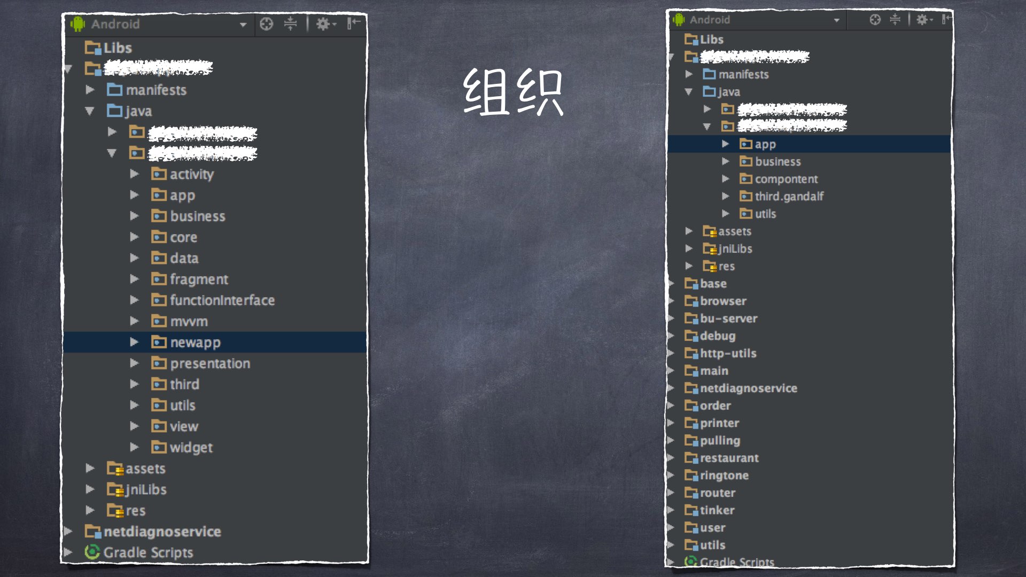This screenshot has width=1026, height=577.
Task: Expand fragment package arrow
Action: point(134,279)
